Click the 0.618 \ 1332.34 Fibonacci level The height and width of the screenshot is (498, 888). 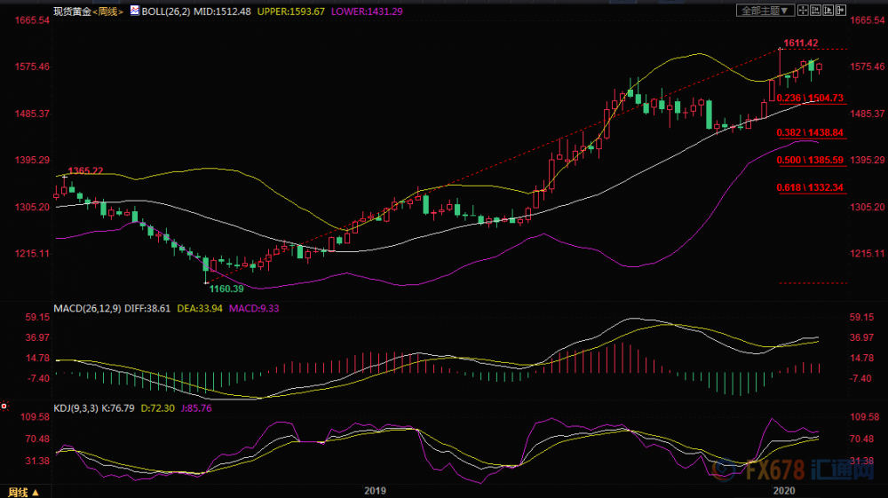pos(810,187)
